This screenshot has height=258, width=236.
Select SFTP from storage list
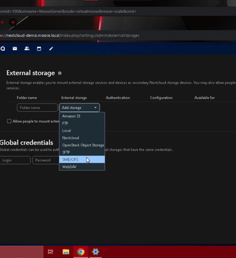(x=82, y=153)
